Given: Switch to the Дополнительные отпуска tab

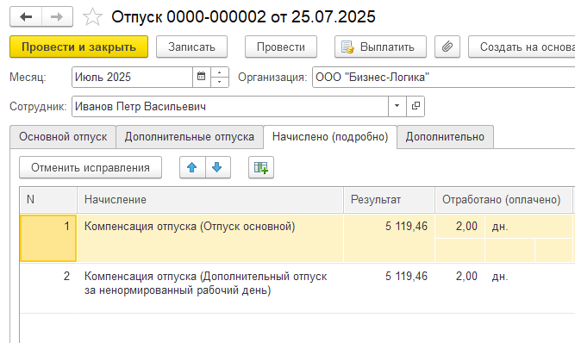Looking at the screenshot, I should 190,137.
